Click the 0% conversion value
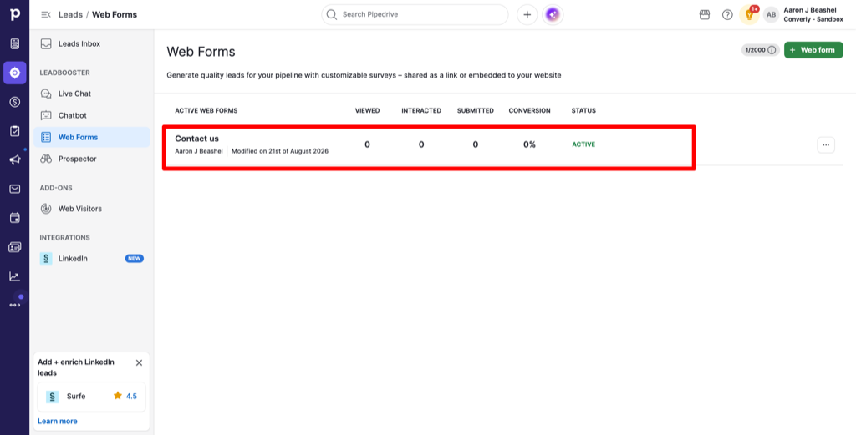This screenshot has width=856, height=435. [x=529, y=144]
